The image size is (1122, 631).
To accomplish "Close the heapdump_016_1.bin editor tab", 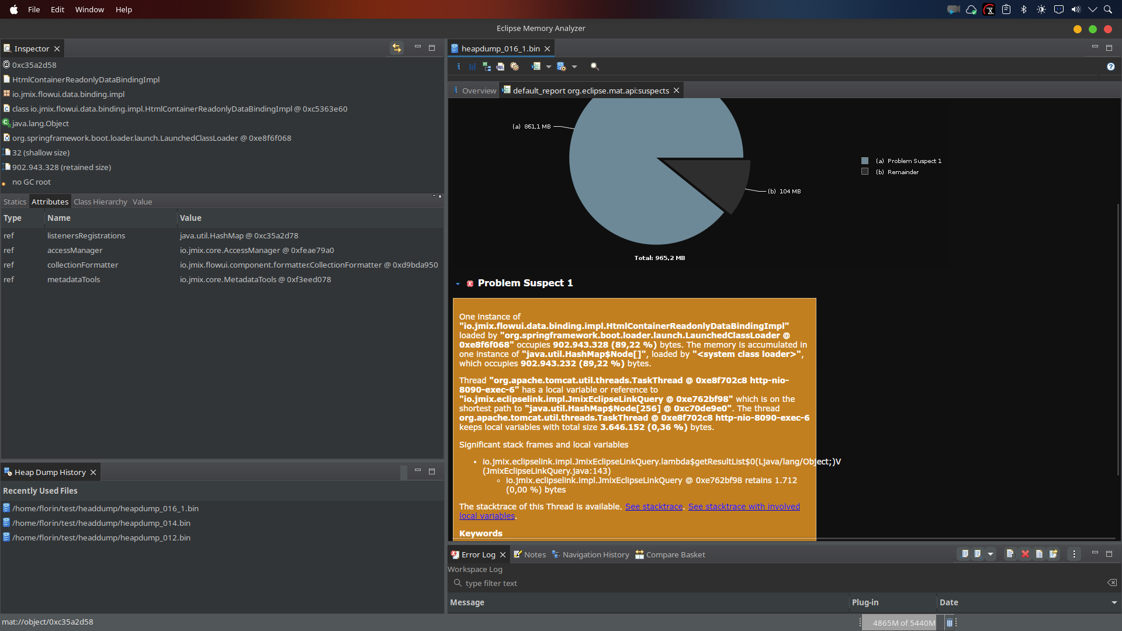I will pos(547,48).
